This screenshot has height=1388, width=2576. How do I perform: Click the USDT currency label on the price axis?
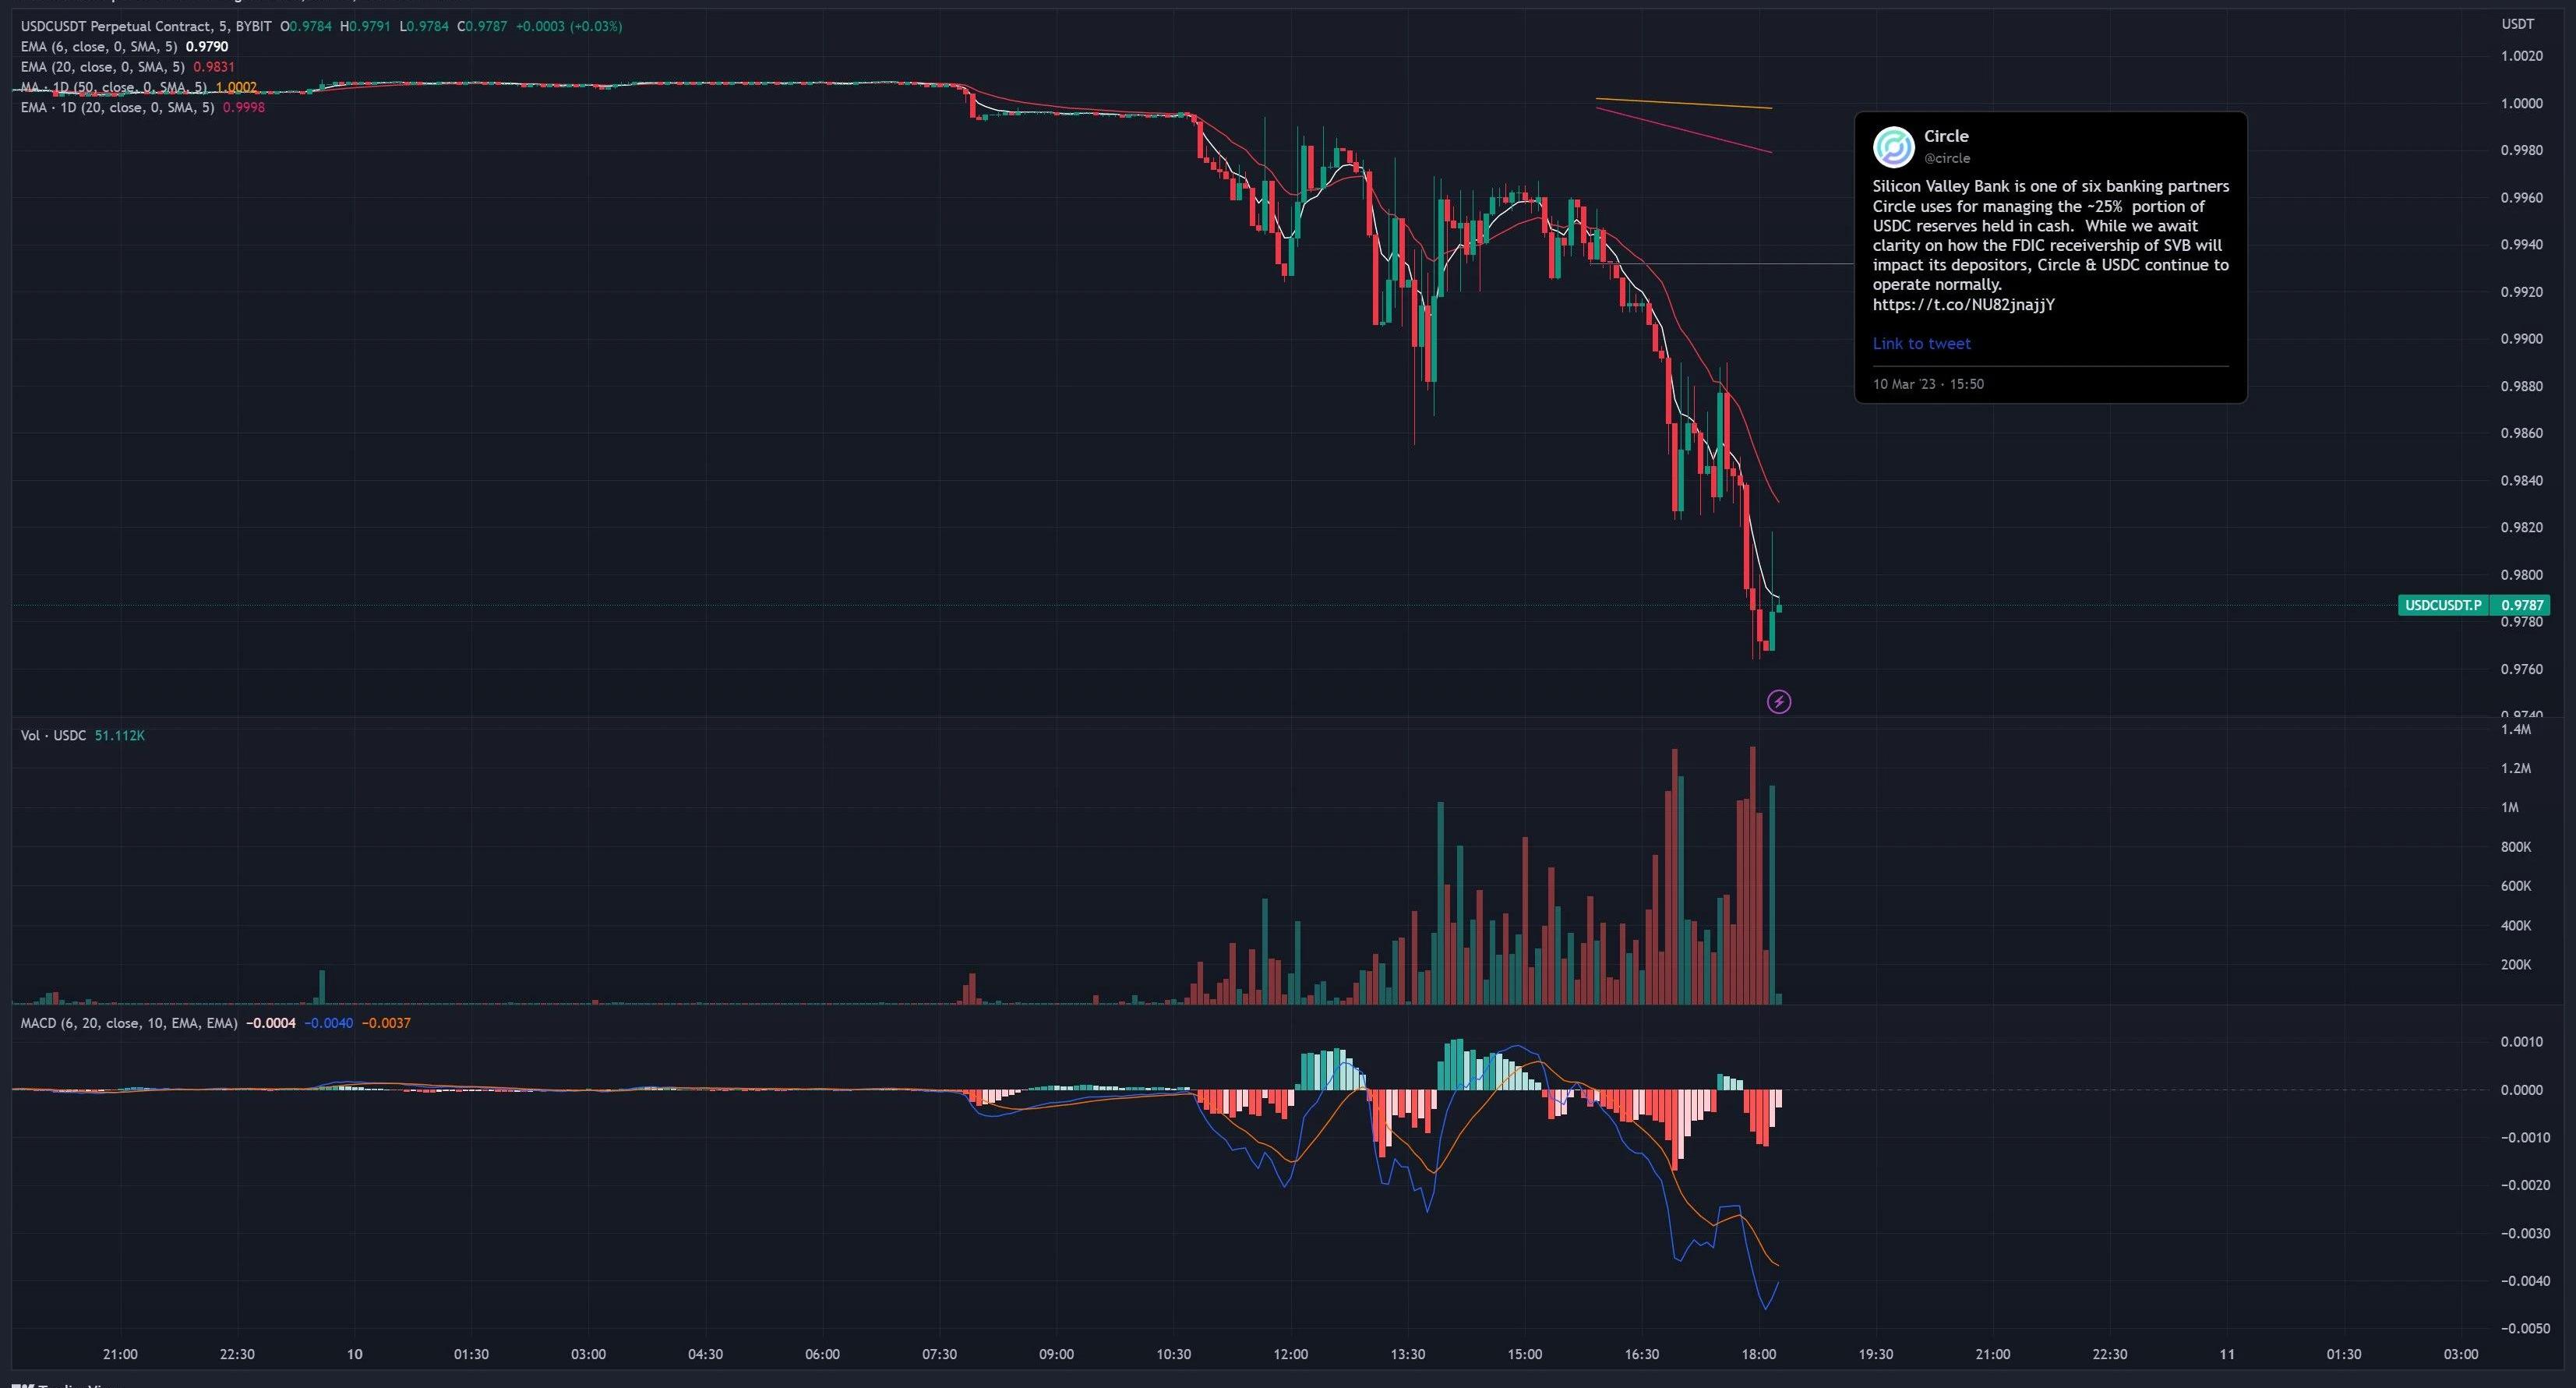[x=2517, y=24]
